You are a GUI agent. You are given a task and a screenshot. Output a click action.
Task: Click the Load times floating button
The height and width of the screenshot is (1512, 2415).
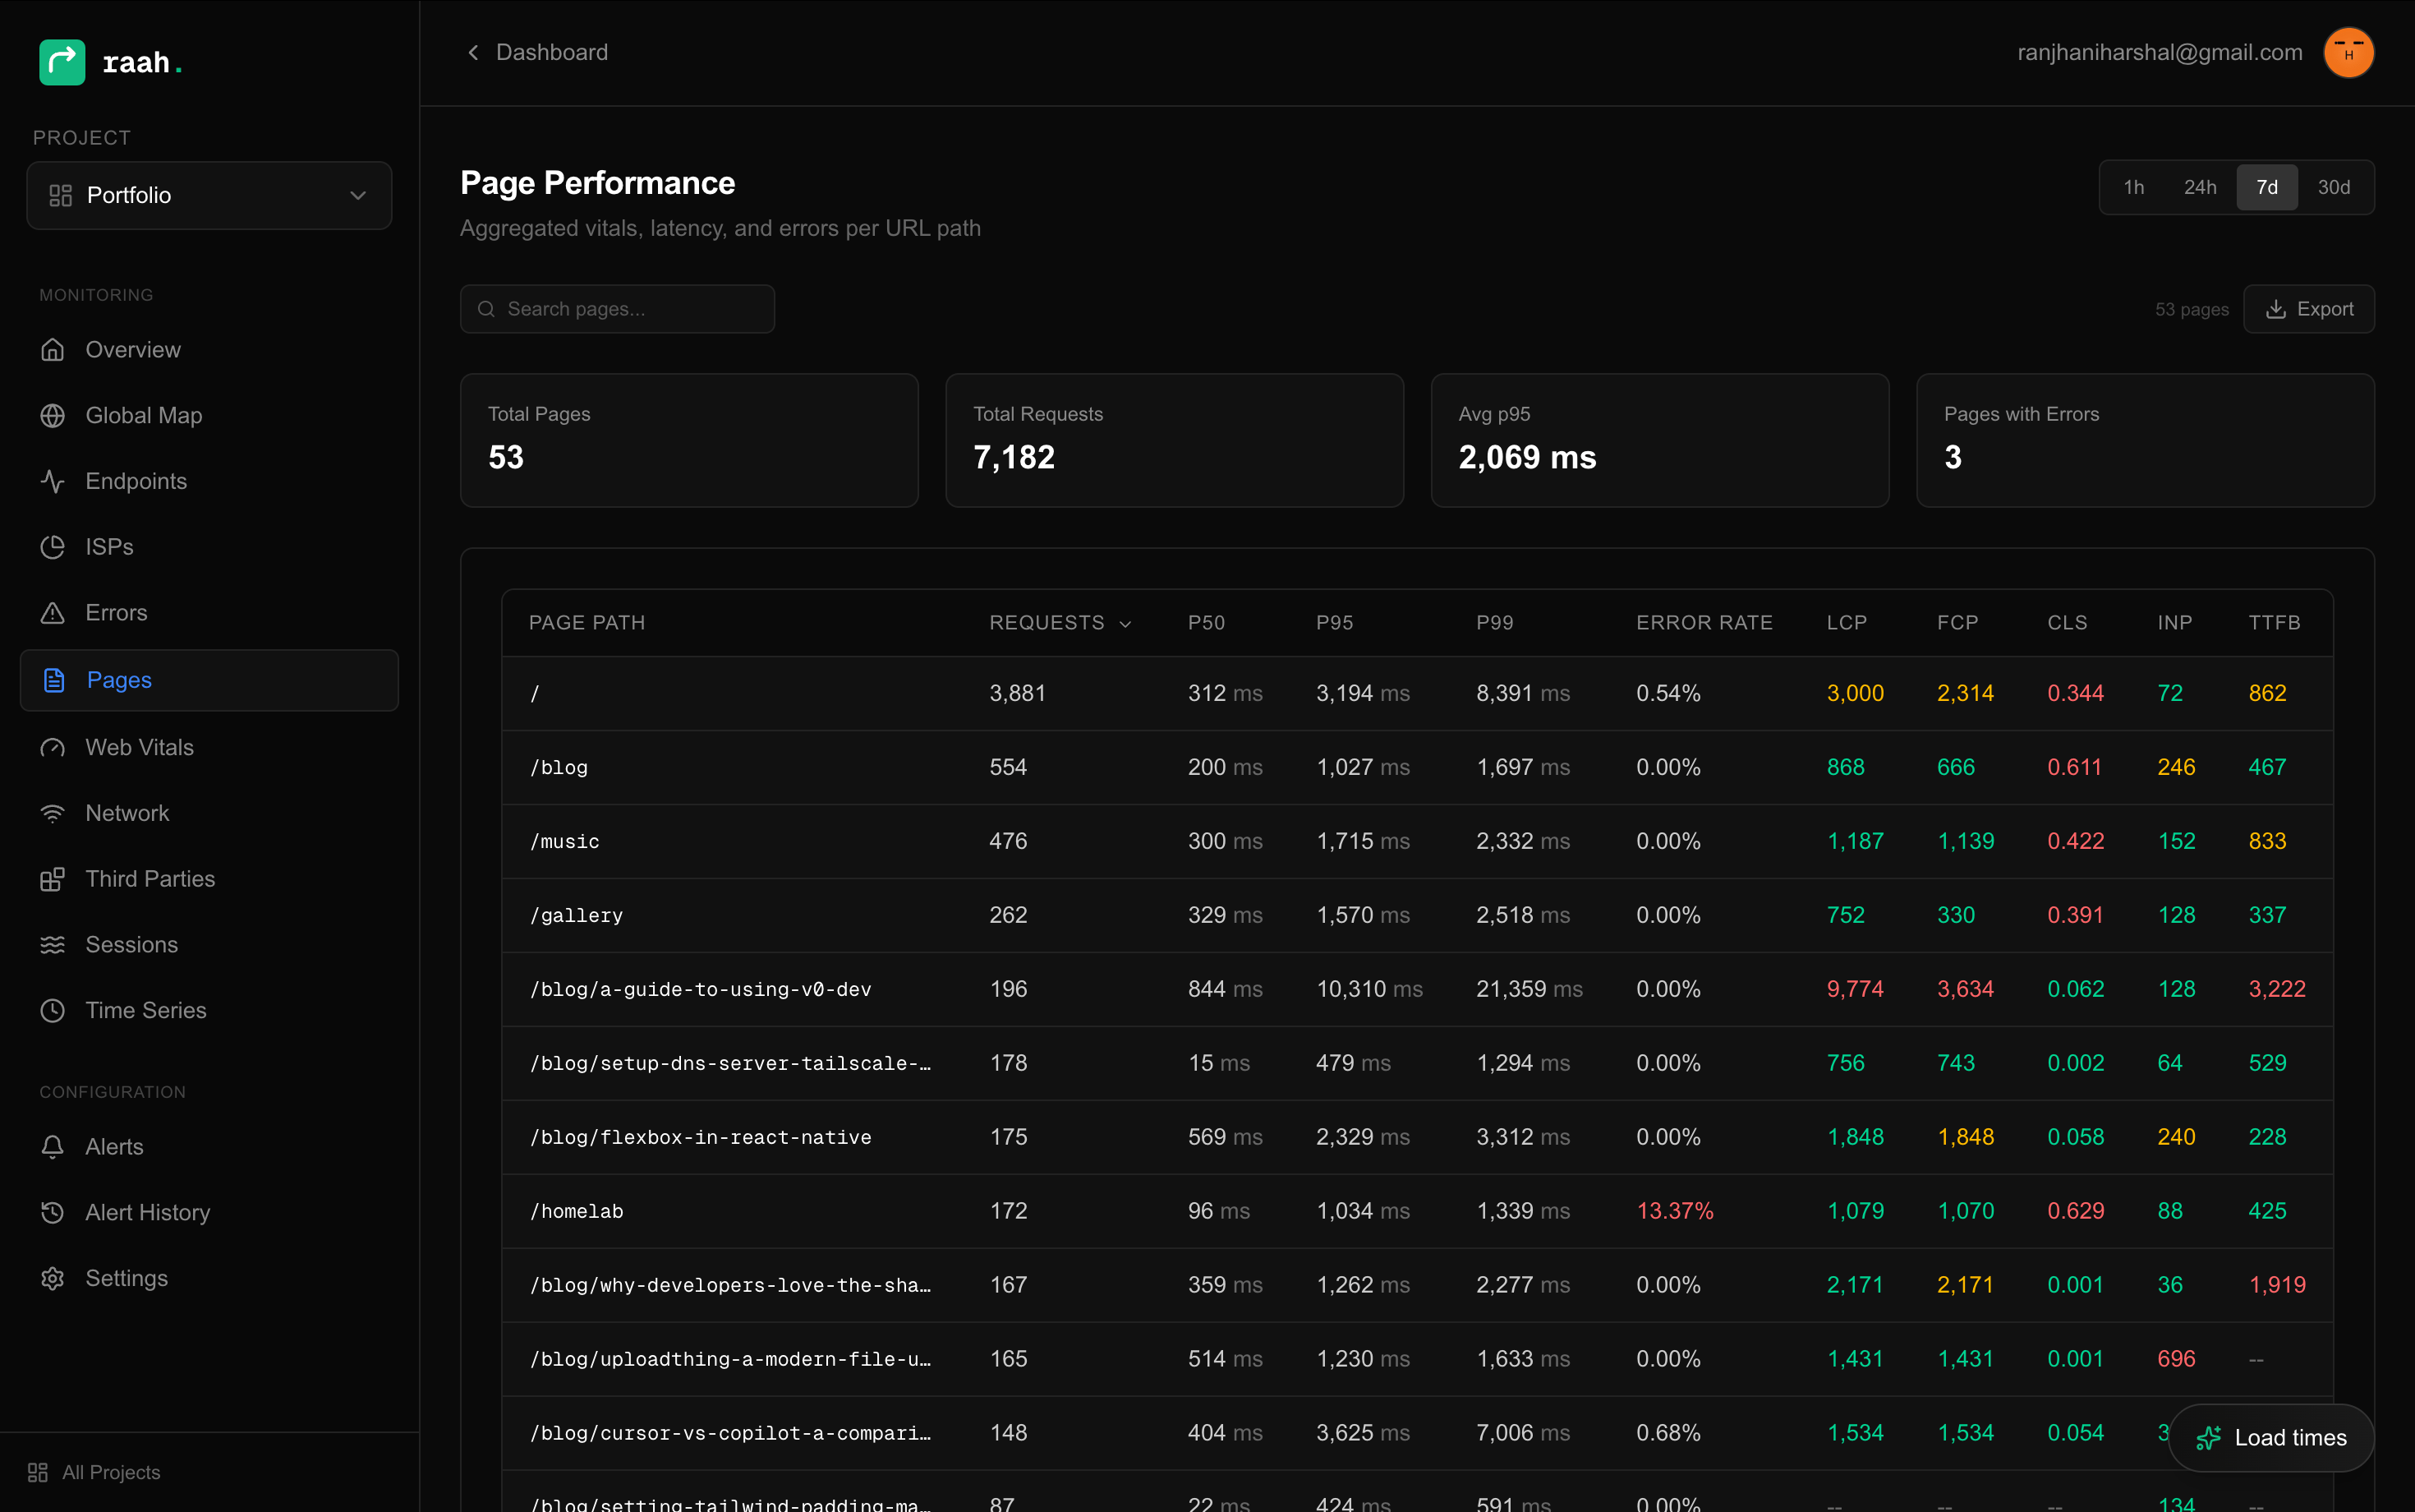2271,1437
